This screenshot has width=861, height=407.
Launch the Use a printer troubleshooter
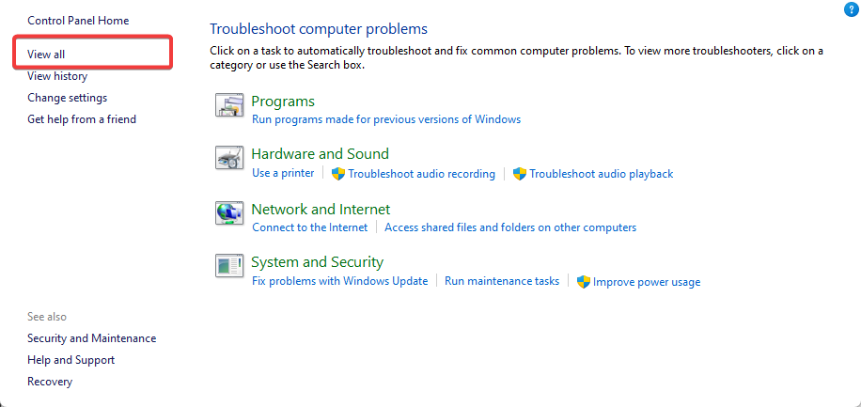point(283,173)
